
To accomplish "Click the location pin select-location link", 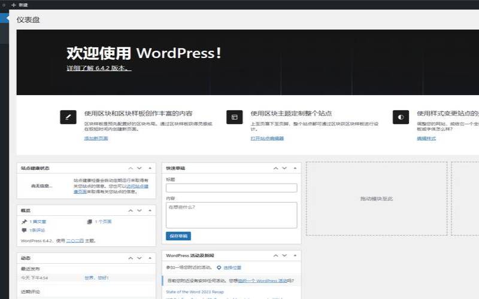I will click(232, 267).
